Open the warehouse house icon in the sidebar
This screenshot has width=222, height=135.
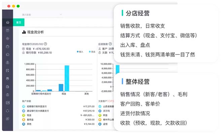tap(8, 54)
